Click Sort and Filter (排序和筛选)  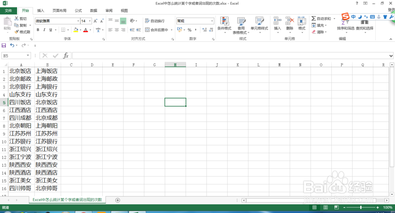[346, 25]
